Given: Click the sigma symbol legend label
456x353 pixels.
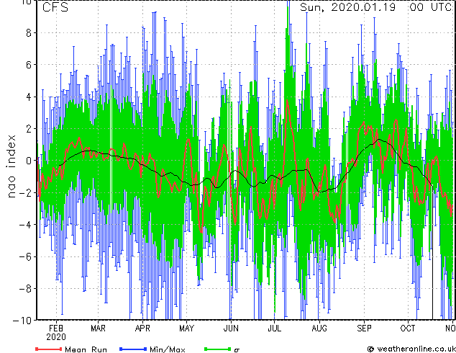Looking at the screenshot, I should (237, 350).
